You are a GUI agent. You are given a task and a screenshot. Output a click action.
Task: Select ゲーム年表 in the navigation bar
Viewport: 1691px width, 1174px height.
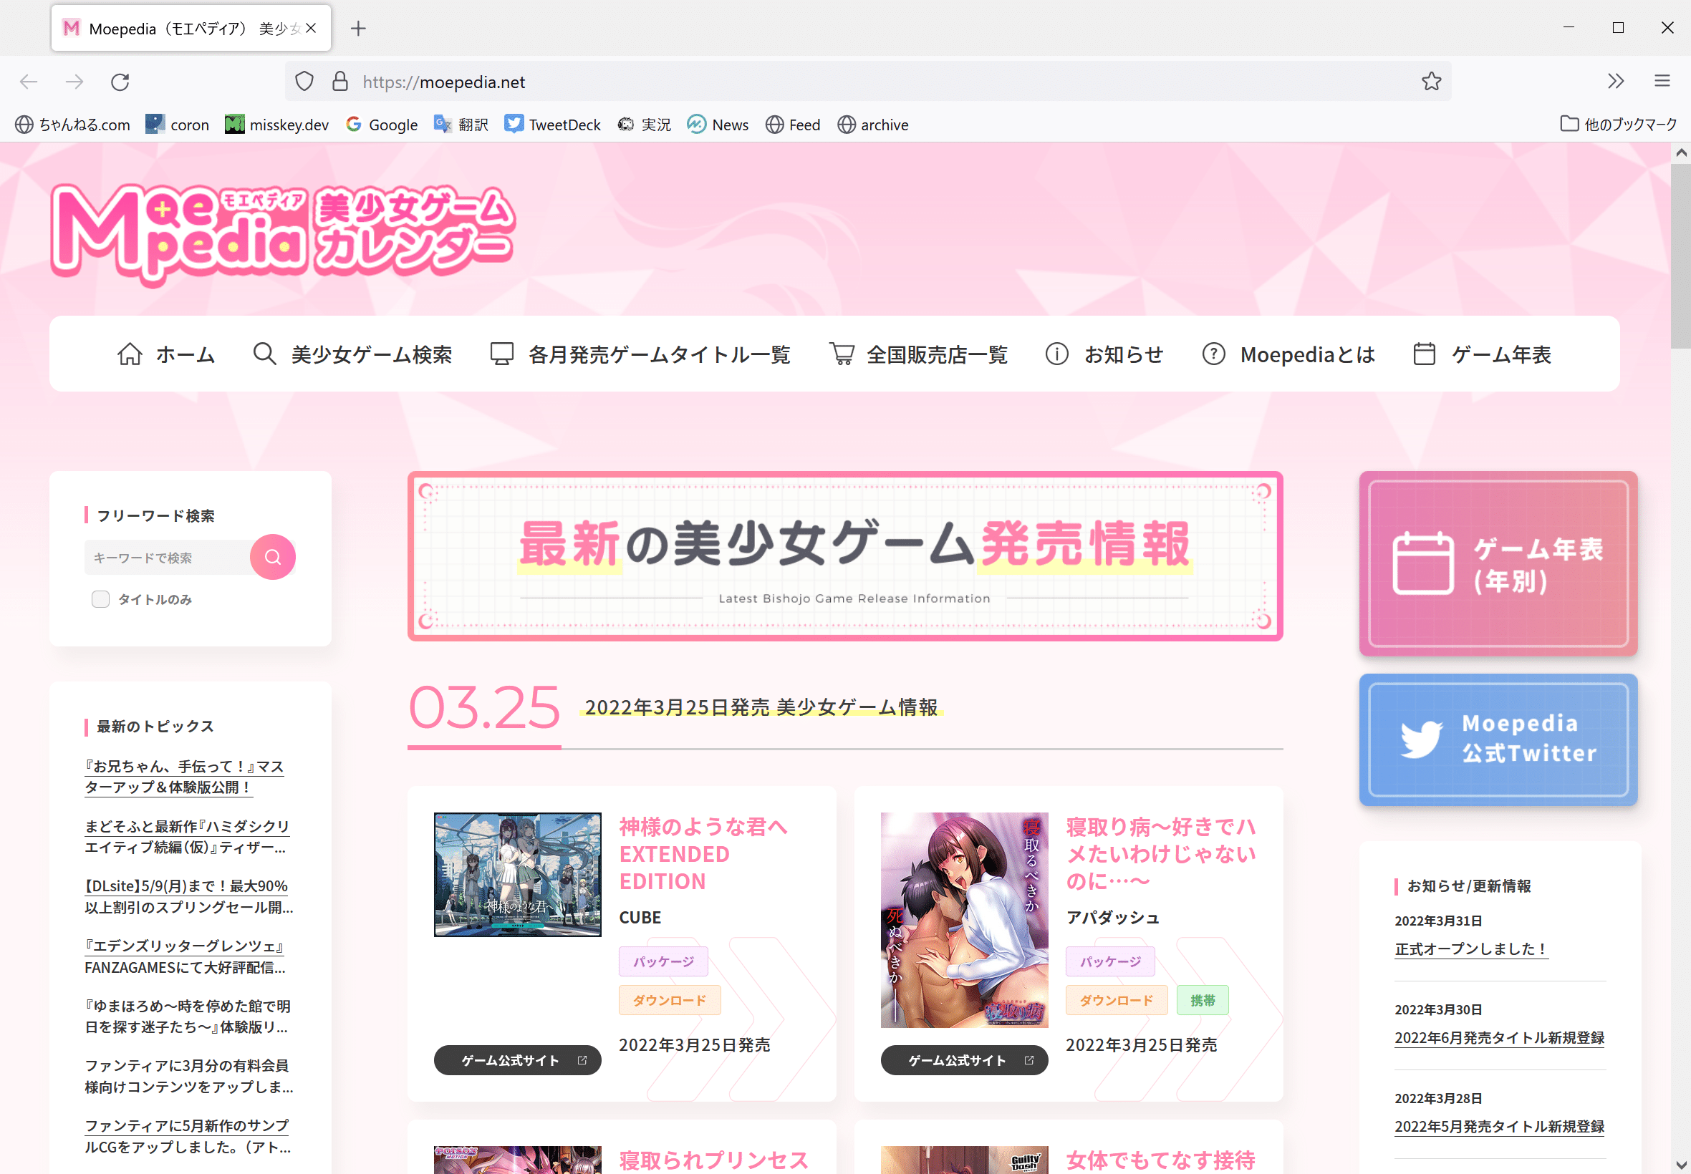click(1482, 355)
